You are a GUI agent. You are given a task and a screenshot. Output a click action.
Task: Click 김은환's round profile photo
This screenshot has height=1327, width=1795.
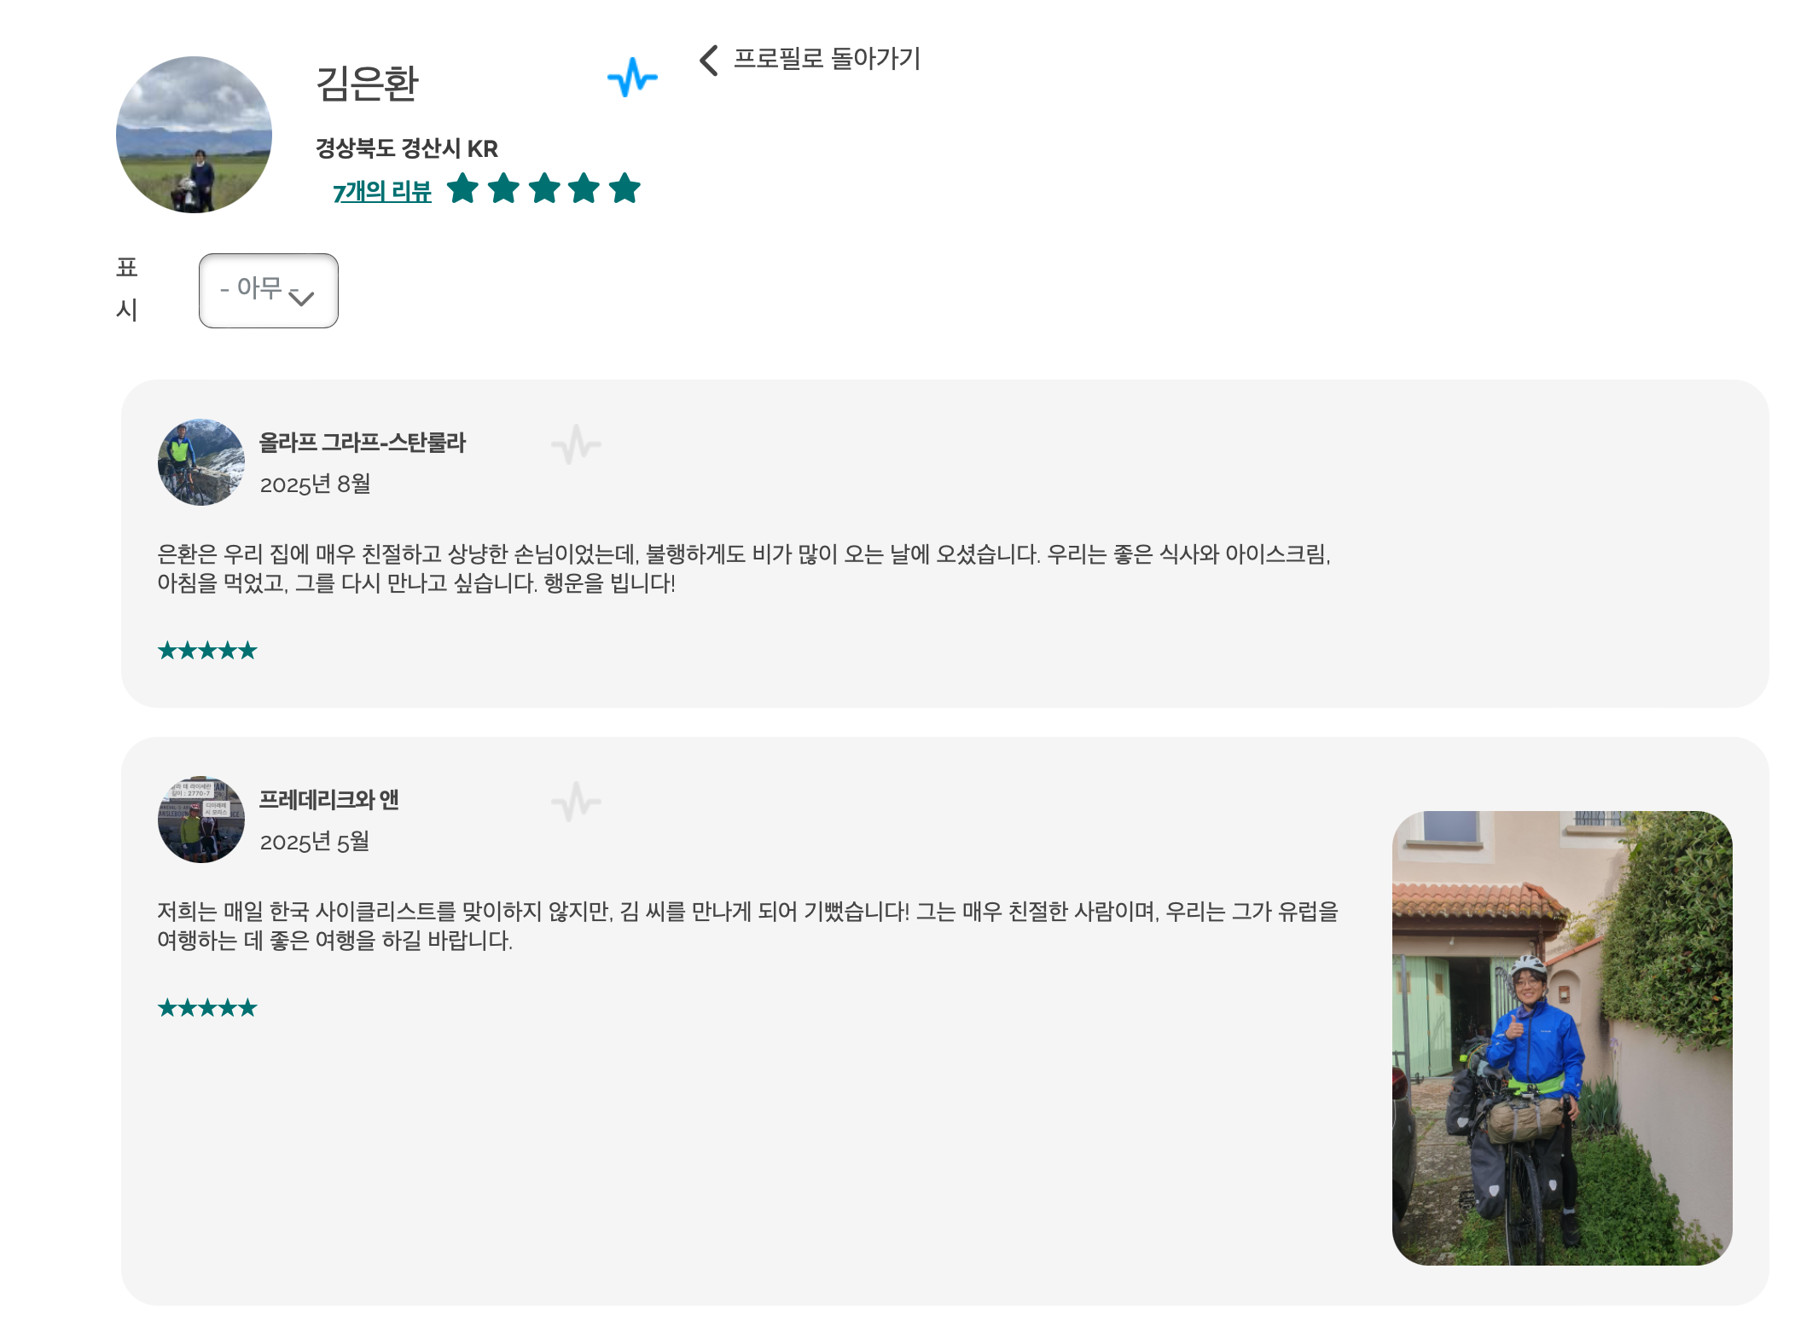click(194, 135)
